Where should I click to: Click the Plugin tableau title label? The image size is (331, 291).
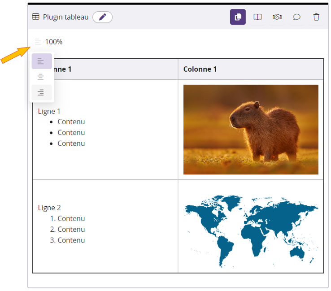pyautogui.click(x=65, y=17)
